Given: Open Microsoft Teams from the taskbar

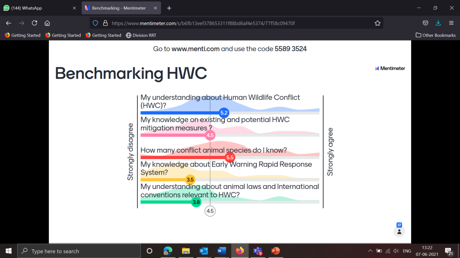Looking at the screenshot, I should point(258,251).
